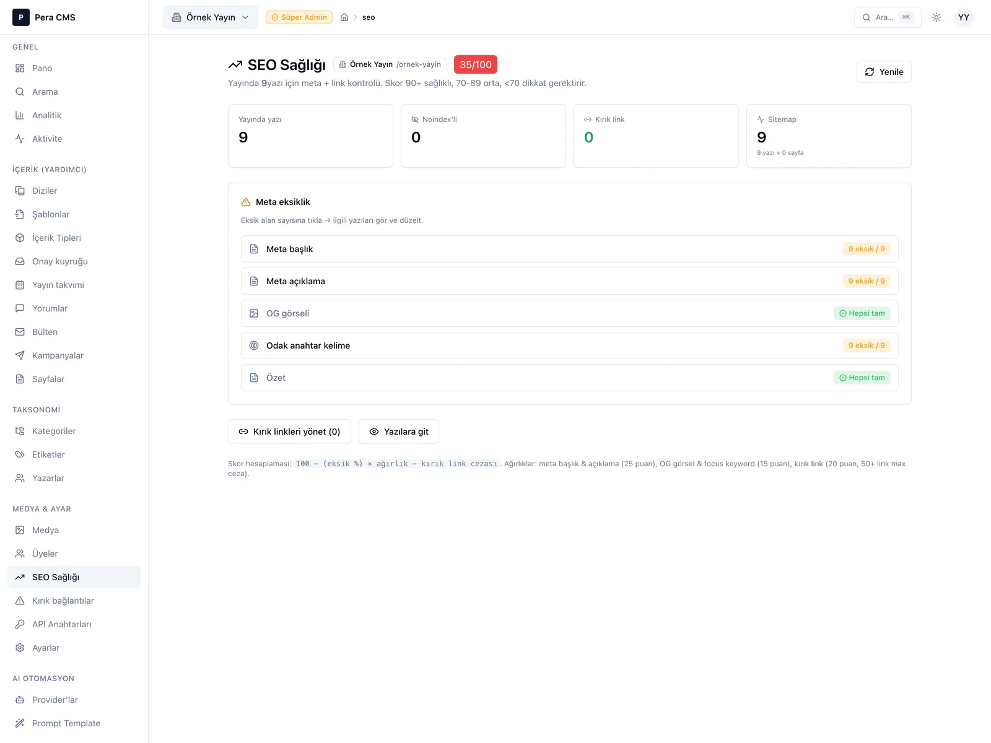The width and height of the screenshot is (991, 743).
Task: Click the Özet Hepsi tam badge
Action: coord(862,378)
